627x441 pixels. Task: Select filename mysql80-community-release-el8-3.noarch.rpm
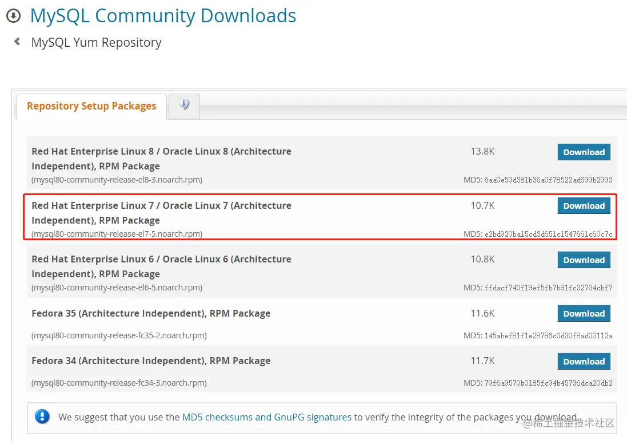click(x=117, y=180)
